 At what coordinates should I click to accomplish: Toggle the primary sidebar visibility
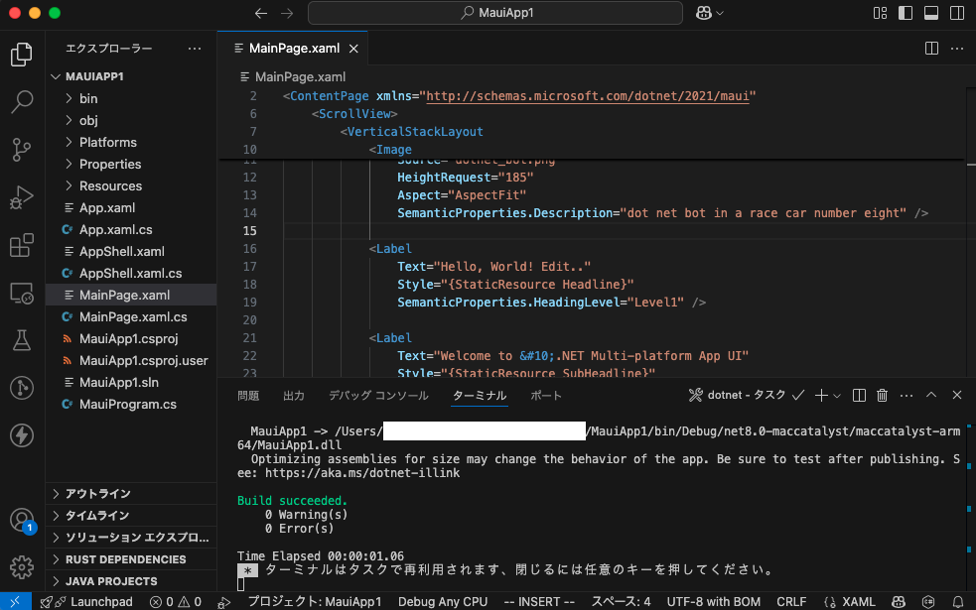click(905, 14)
